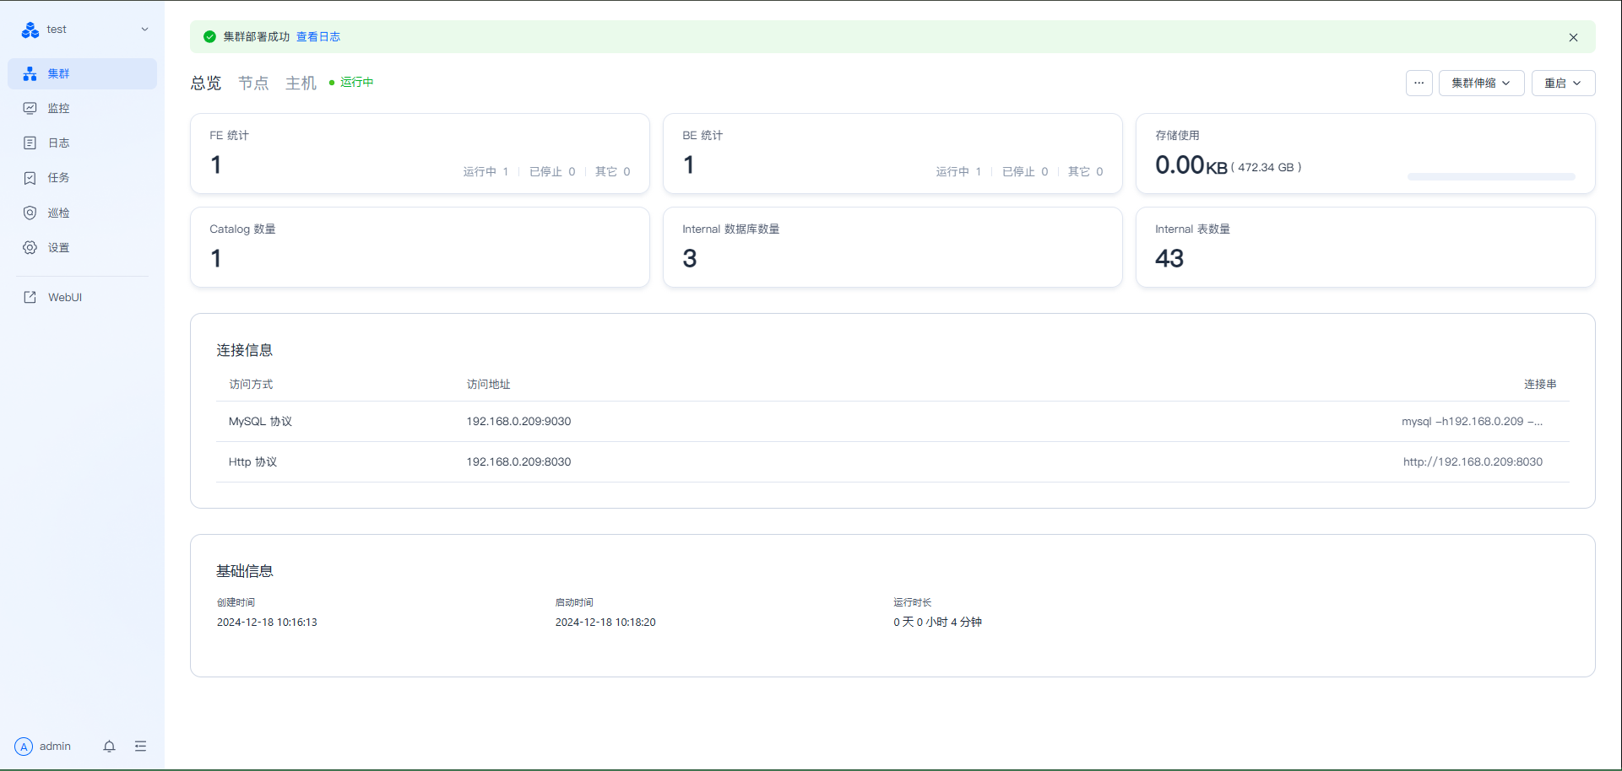Collapse the sidebar with menu-fold icon

pyautogui.click(x=140, y=747)
